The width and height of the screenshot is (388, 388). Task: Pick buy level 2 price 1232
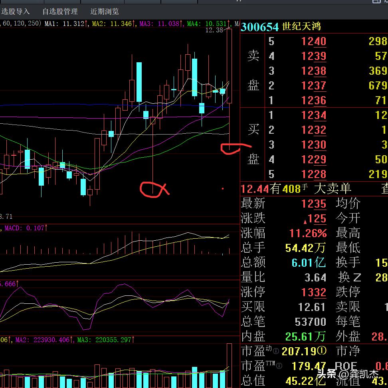coord(313,130)
